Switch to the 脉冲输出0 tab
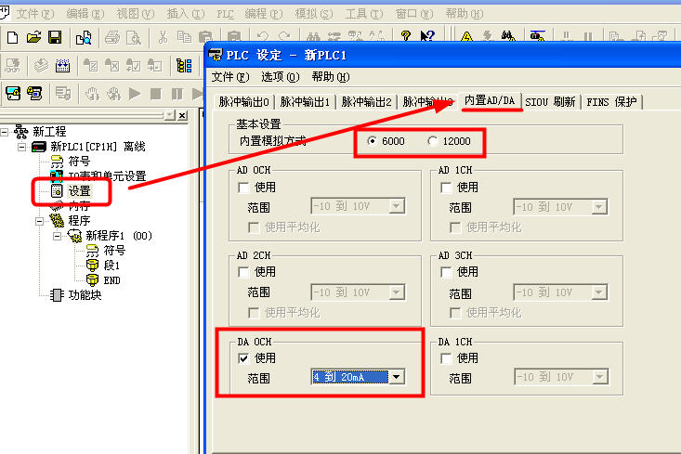This screenshot has height=454, width=681. [244, 102]
